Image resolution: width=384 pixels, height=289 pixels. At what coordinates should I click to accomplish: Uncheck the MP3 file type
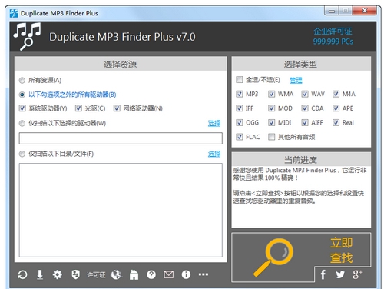(240, 94)
